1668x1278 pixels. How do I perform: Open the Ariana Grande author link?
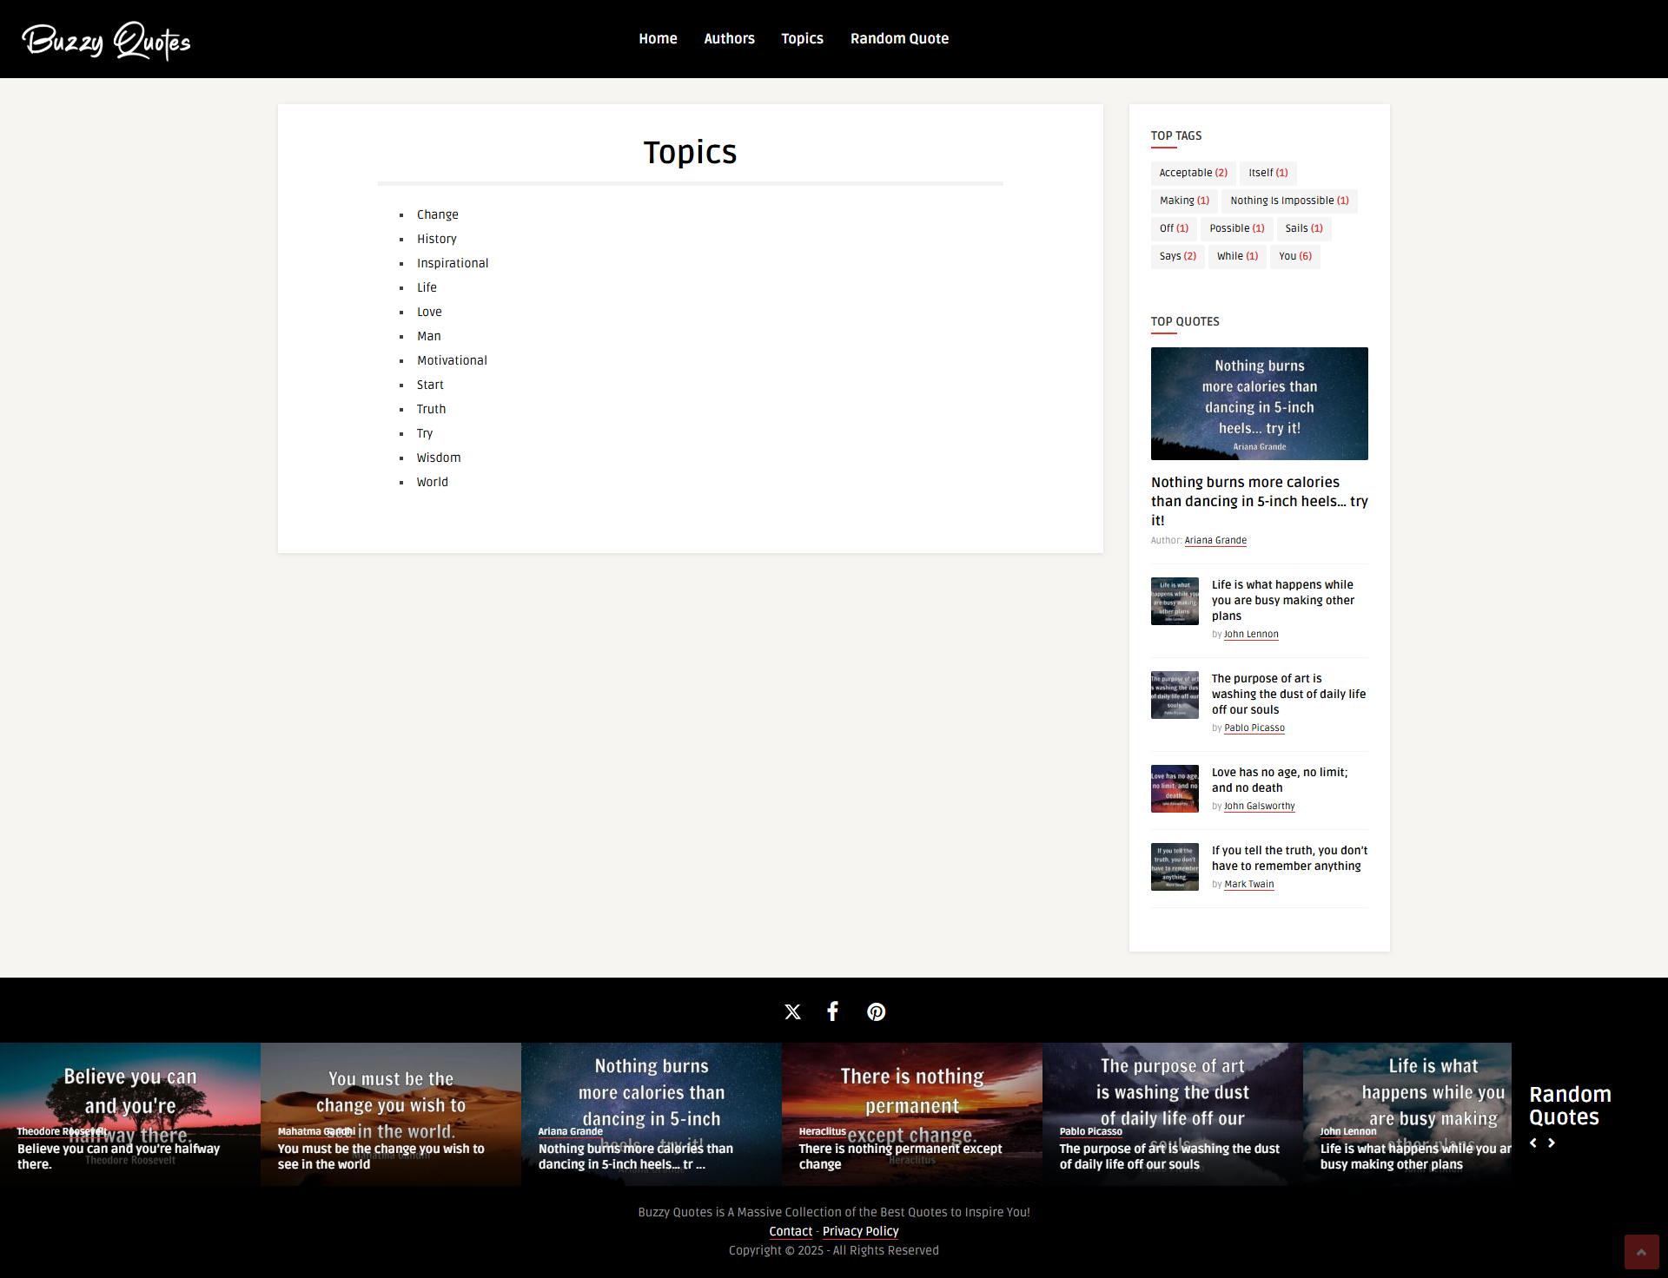pos(1215,540)
